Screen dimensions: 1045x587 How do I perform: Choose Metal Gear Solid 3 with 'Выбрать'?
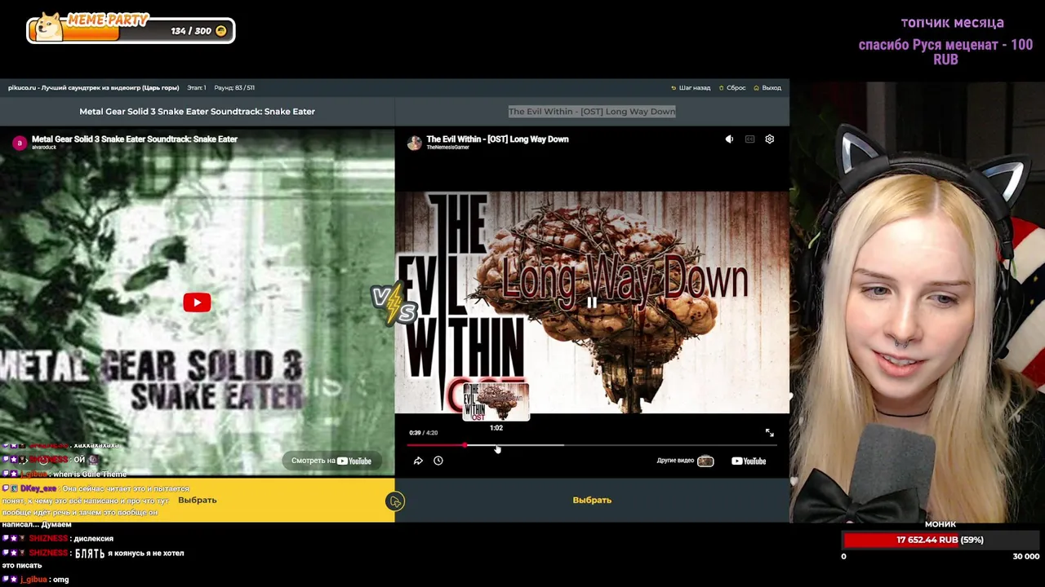coord(197,500)
